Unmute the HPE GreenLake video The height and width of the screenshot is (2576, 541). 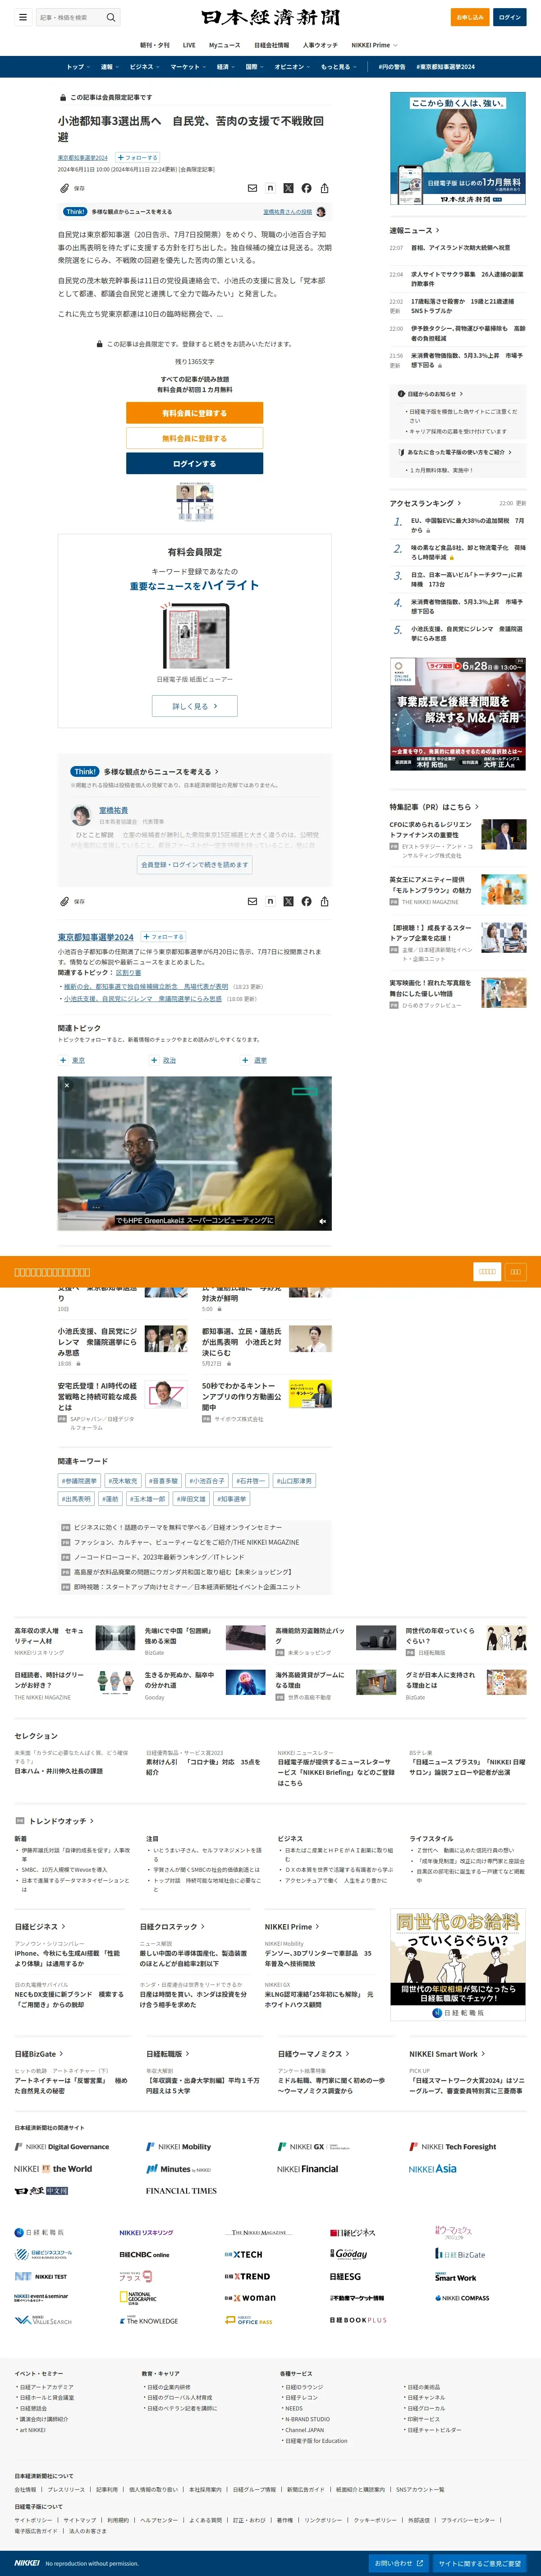[x=322, y=1221]
